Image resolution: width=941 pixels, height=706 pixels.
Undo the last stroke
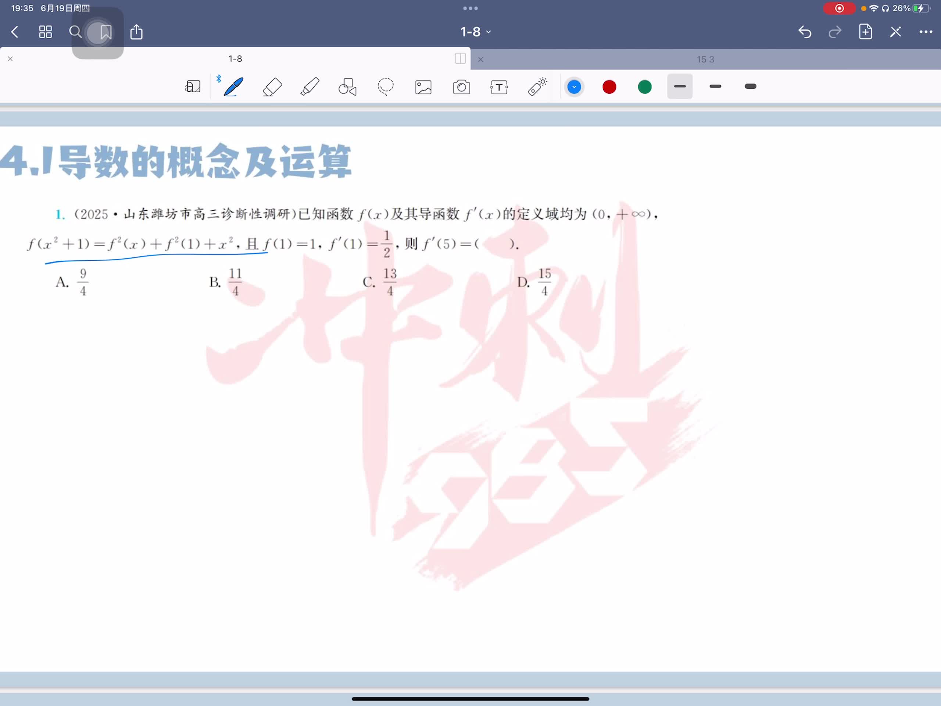click(x=804, y=32)
